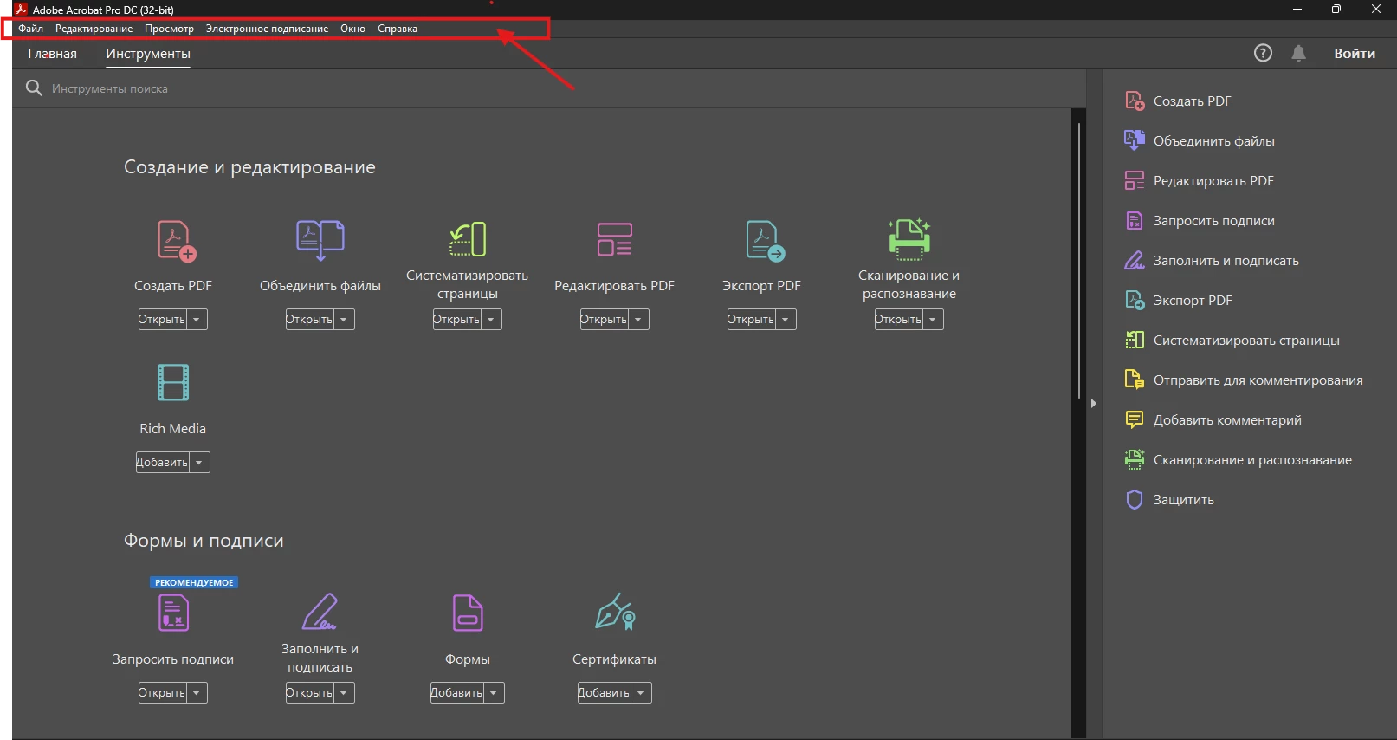Select Сканирование и распознавание icon in grid
The width and height of the screenshot is (1397, 740).
[909, 239]
